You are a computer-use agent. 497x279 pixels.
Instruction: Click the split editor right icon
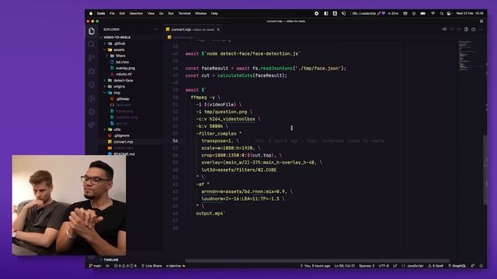pyautogui.click(x=473, y=29)
